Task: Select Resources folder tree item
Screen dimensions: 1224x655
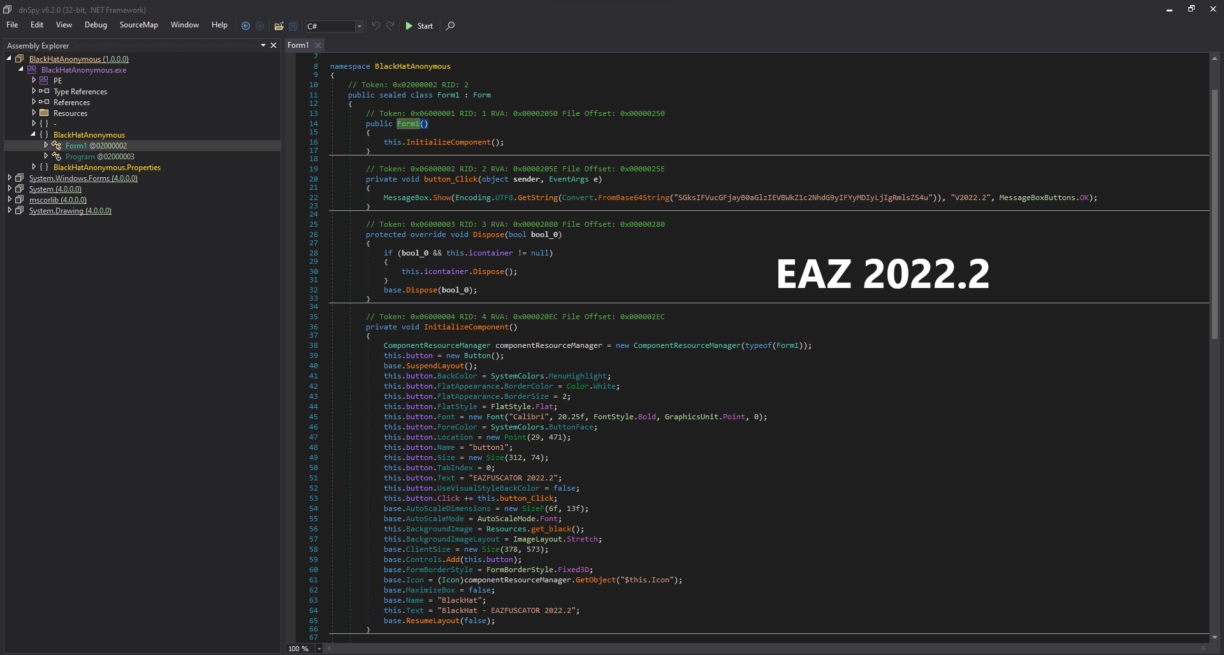Action: coord(70,113)
